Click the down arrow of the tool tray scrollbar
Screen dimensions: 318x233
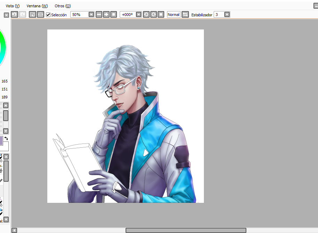(x=6, y=219)
